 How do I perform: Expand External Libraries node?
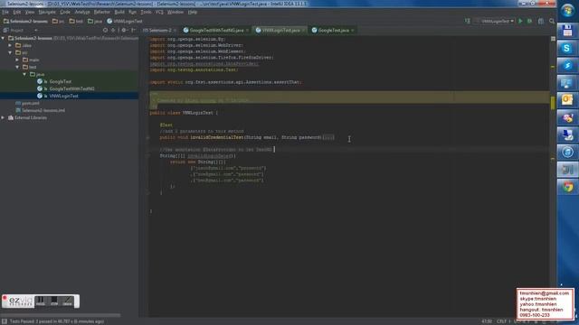(4, 118)
